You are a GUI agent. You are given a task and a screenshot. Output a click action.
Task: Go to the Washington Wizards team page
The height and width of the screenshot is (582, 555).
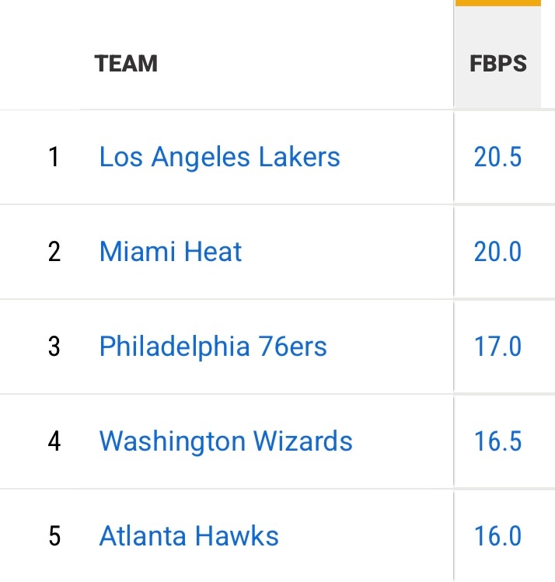click(225, 441)
